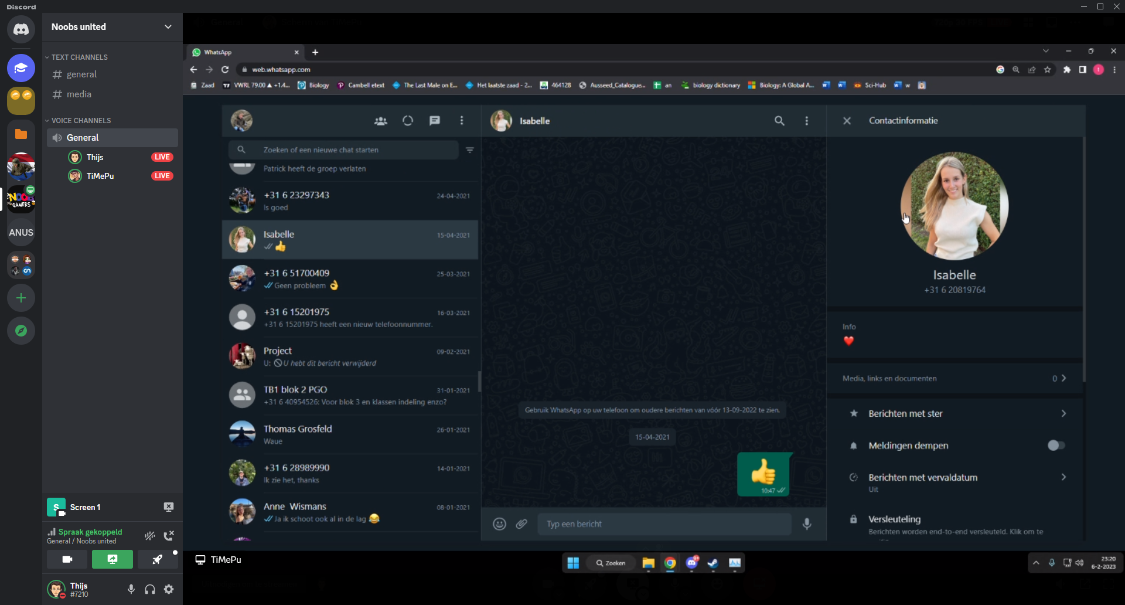This screenshot has height=605, width=1125.
Task: Open noise suppression settings icon
Action: point(150,535)
